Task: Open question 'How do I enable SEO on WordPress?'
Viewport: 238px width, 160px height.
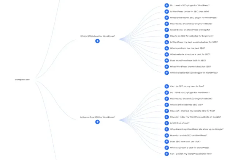Action: 189,135
